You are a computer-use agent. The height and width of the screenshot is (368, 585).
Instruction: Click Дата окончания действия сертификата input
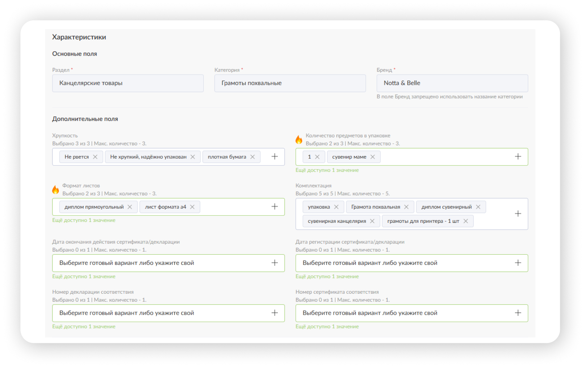click(161, 263)
